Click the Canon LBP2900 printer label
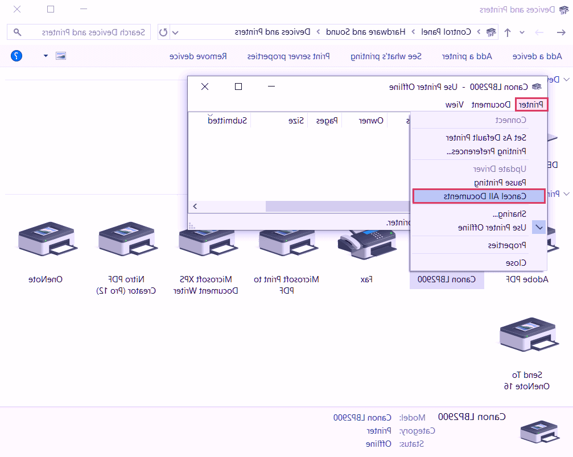This screenshot has width=573, height=457. click(447, 279)
